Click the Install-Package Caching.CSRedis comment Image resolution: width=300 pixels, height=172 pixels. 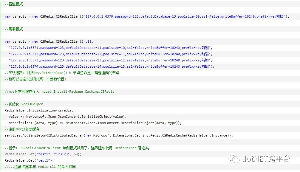(60, 92)
